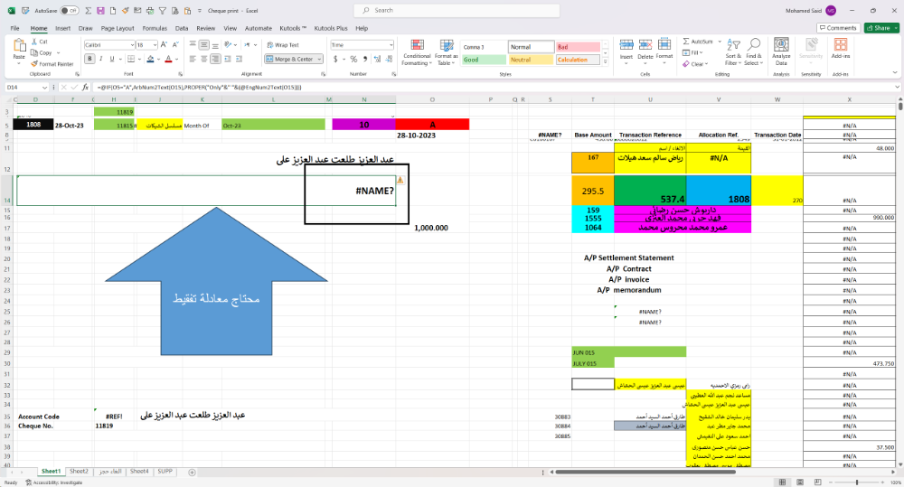Open the font name dropdown showing Calibri
Image resolution: width=904 pixels, height=487 pixels.
click(132, 45)
